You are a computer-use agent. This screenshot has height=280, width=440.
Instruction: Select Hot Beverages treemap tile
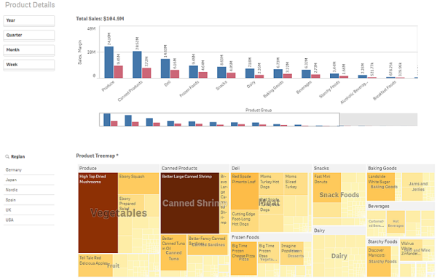click(396, 223)
